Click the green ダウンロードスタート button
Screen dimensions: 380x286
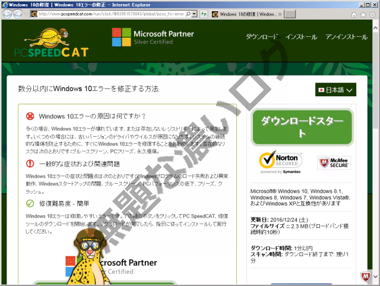point(302,127)
